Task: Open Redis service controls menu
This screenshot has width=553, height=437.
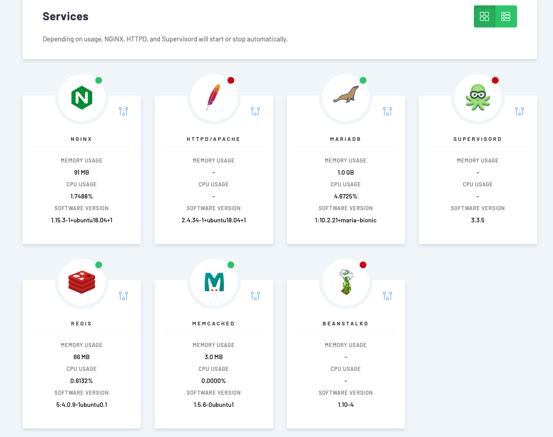Action: [x=124, y=296]
